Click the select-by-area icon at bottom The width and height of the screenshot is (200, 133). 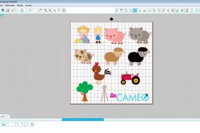[3, 124]
